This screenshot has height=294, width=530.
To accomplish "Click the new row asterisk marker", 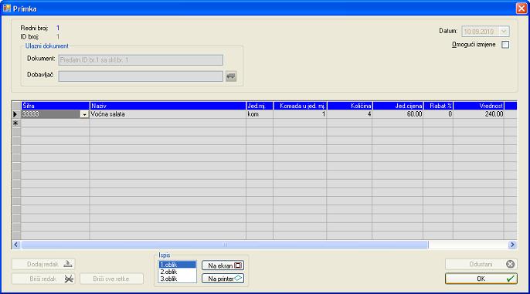I will click(x=16, y=123).
